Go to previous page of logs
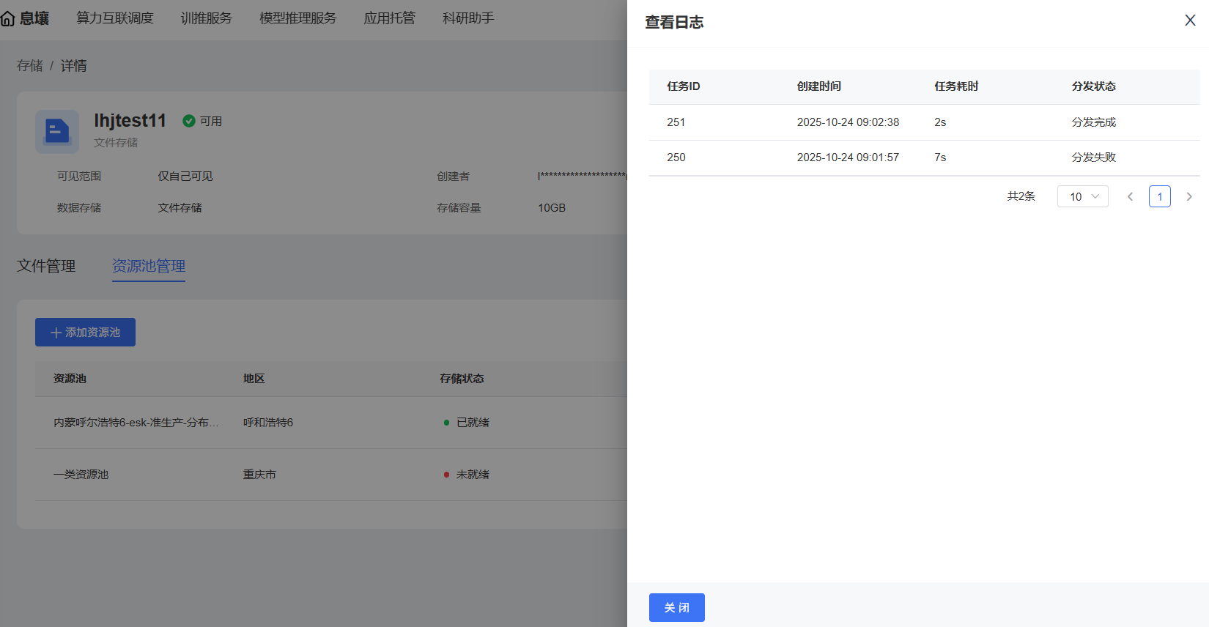 tap(1130, 196)
